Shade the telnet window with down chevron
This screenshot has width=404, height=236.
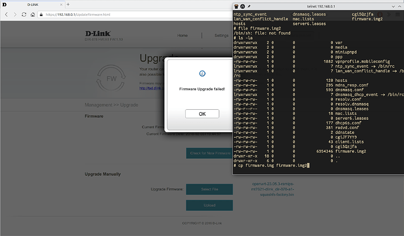[x=393, y=6]
